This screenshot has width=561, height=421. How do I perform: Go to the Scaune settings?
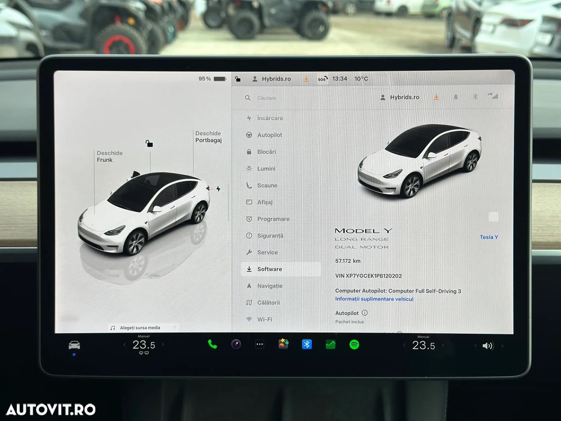(x=262, y=185)
